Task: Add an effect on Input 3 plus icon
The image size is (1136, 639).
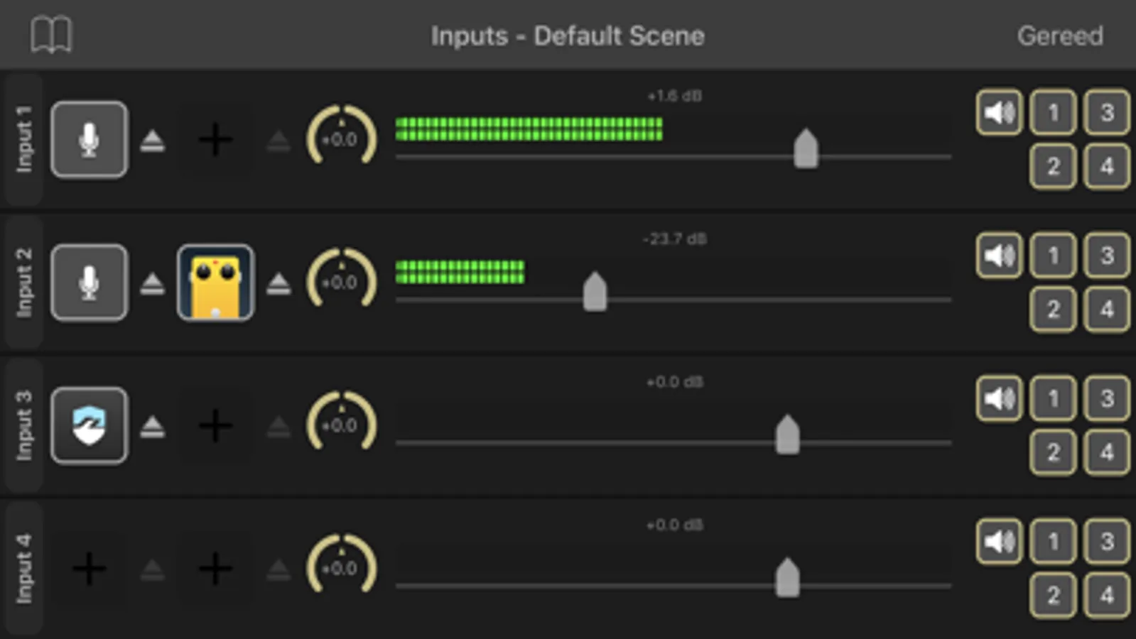Action: coord(215,426)
